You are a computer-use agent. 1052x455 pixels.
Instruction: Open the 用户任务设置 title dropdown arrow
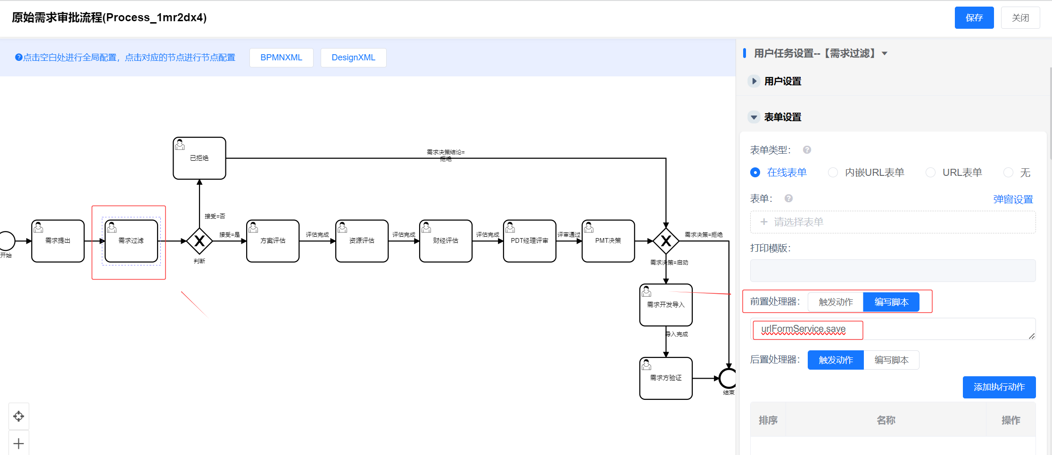point(885,54)
